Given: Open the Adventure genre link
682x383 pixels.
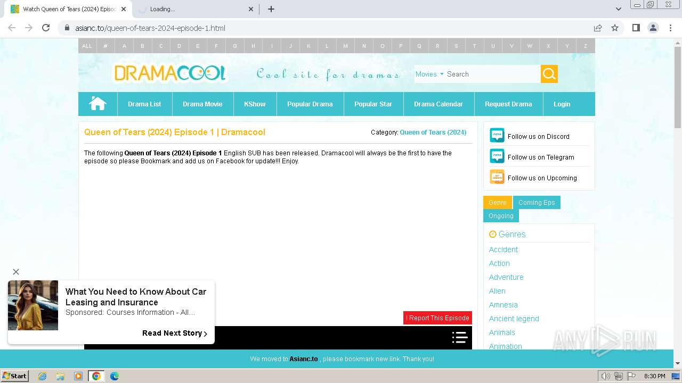Looking at the screenshot, I should point(506,277).
